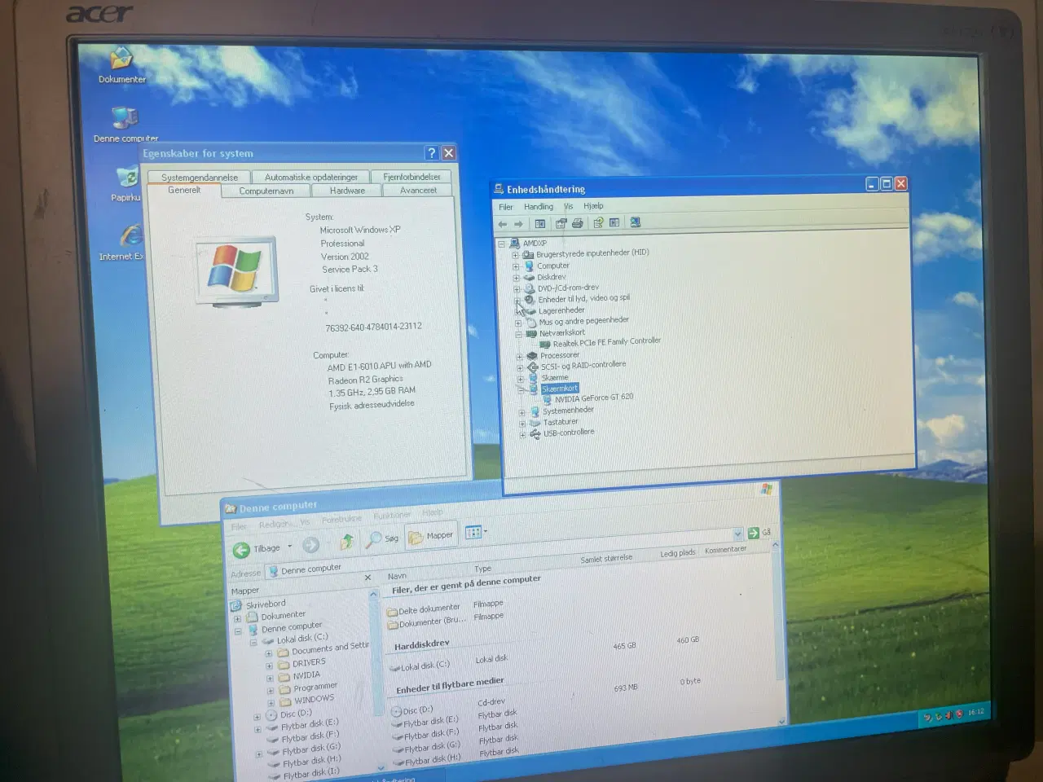Select Skrivebord in the Mapper tree

tap(266, 604)
